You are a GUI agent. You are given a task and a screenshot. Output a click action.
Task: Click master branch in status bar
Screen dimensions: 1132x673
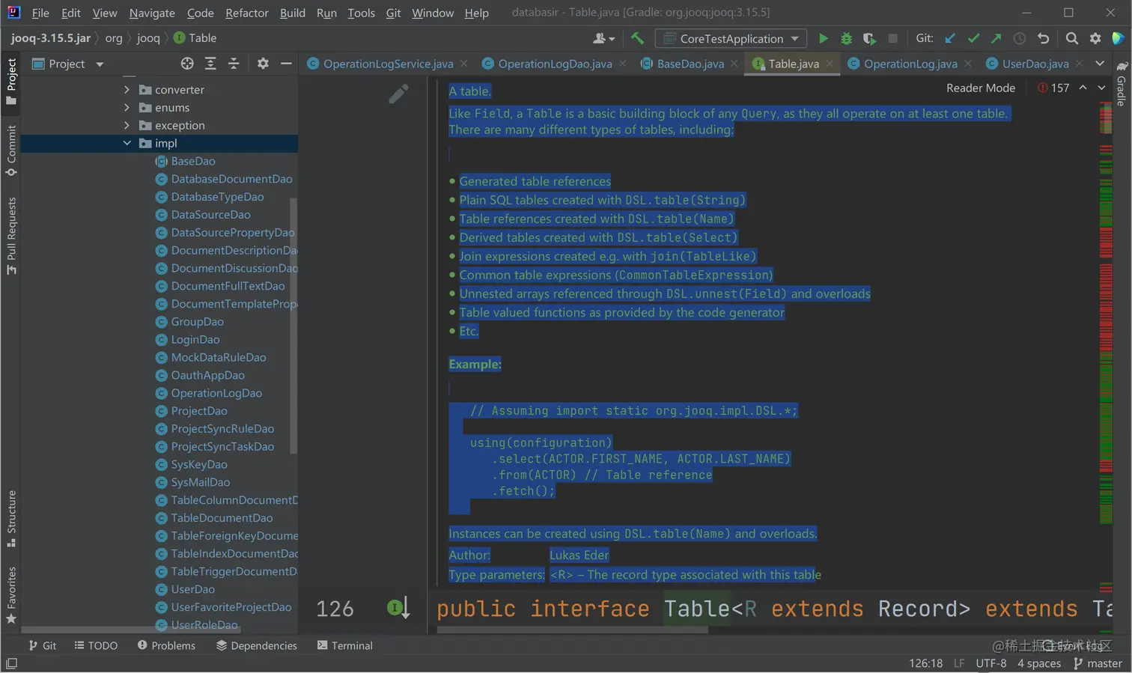pos(1098,663)
